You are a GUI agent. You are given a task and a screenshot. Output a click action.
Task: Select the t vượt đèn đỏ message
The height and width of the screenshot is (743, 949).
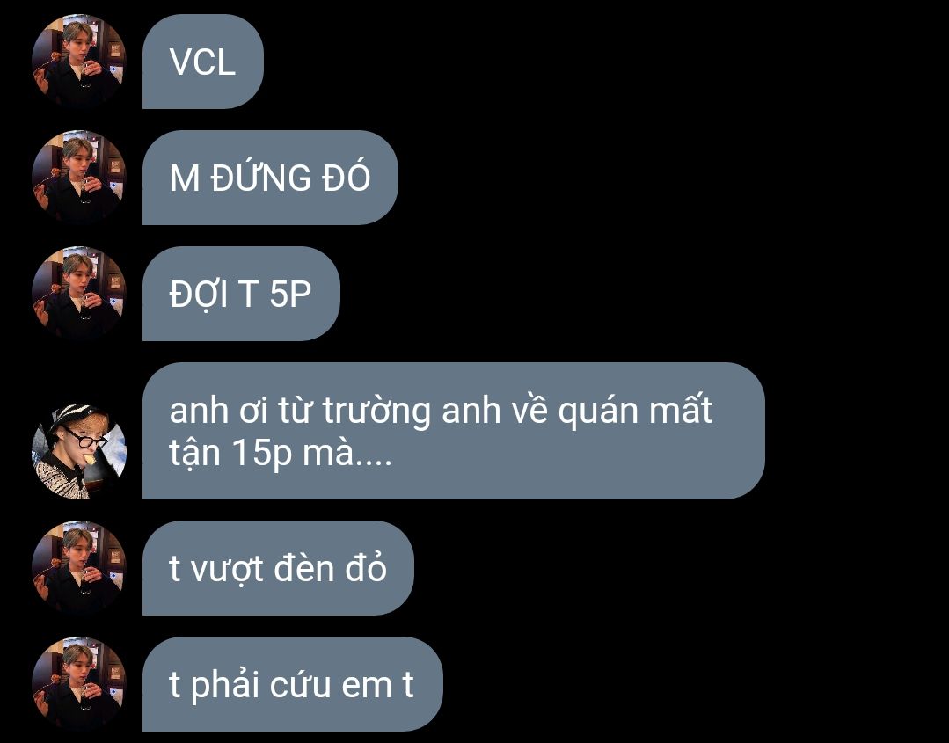click(278, 568)
